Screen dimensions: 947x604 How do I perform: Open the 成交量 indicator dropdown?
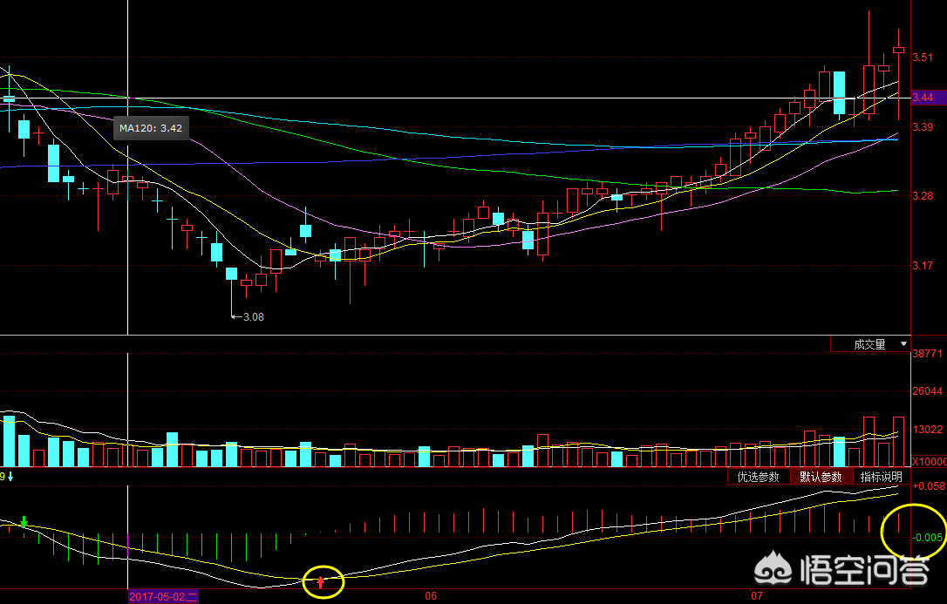869,345
